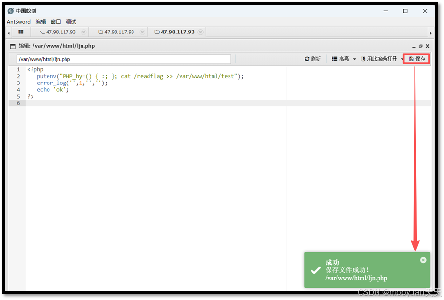Close the editor panel ljn.php

428,46
